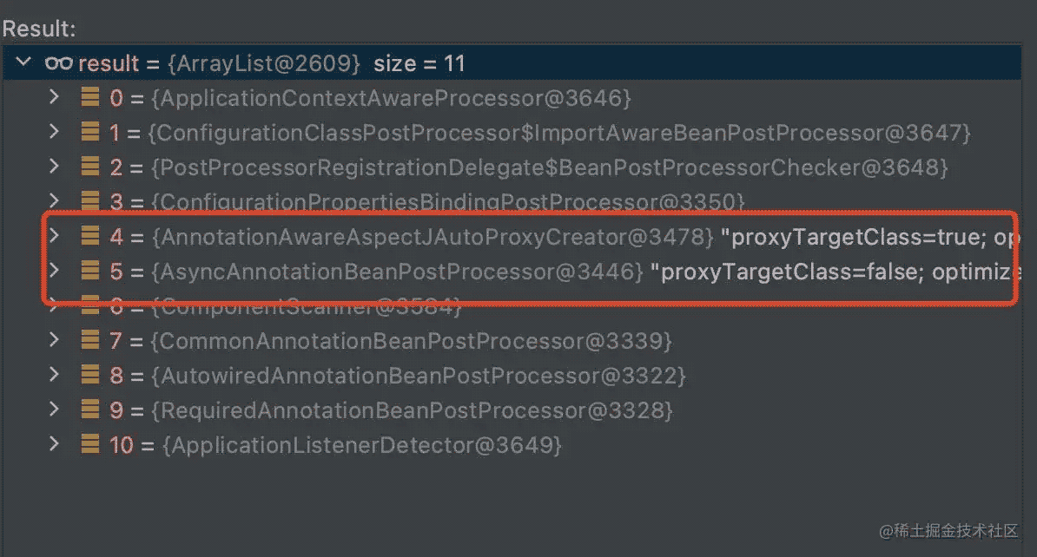Expand element 0 ApplicationContextAwareProcessor
Image resolution: width=1037 pixels, height=557 pixels.
click(x=54, y=97)
